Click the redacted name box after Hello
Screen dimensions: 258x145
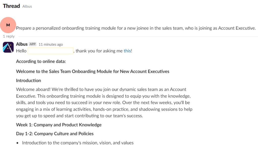point(50,51)
